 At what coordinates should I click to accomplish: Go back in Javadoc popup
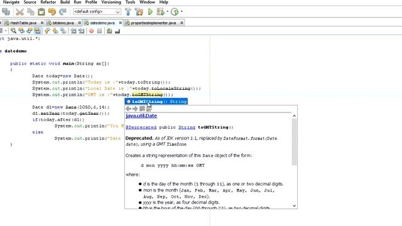(128, 109)
